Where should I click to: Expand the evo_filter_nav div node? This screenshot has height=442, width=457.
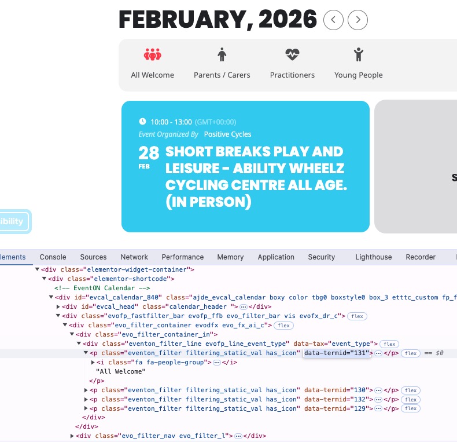point(72,436)
